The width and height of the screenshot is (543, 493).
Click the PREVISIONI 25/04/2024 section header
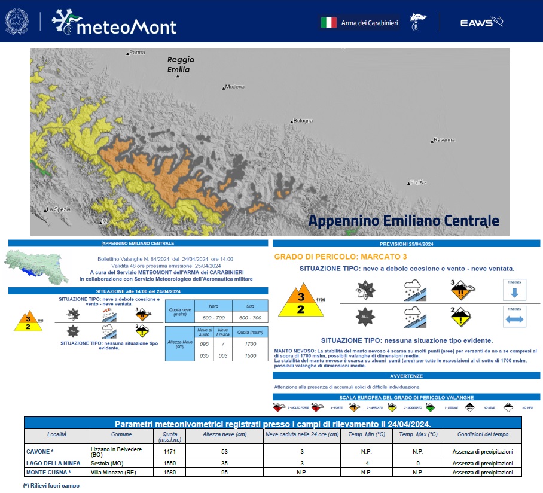pyautogui.click(x=406, y=244)
